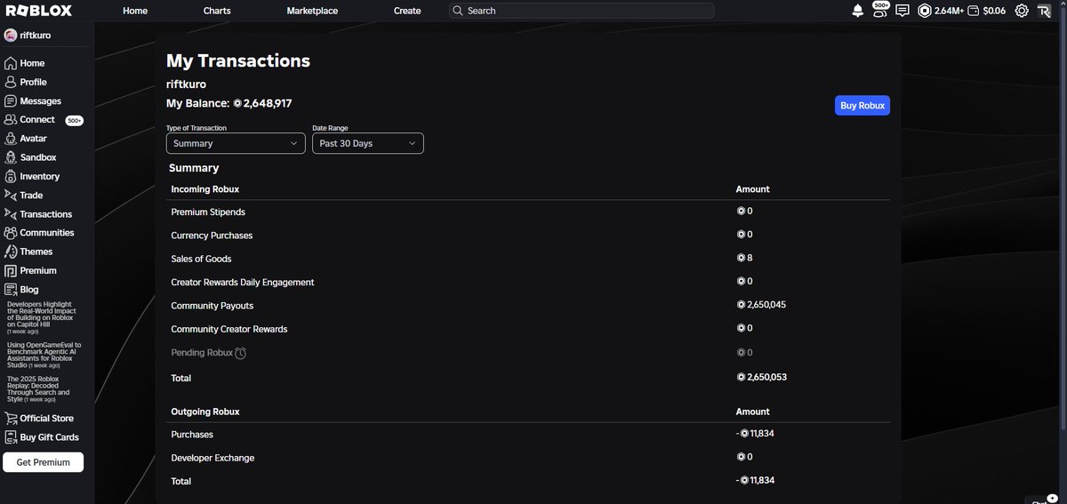Open the settings gear in header

tap(1022, 11)
